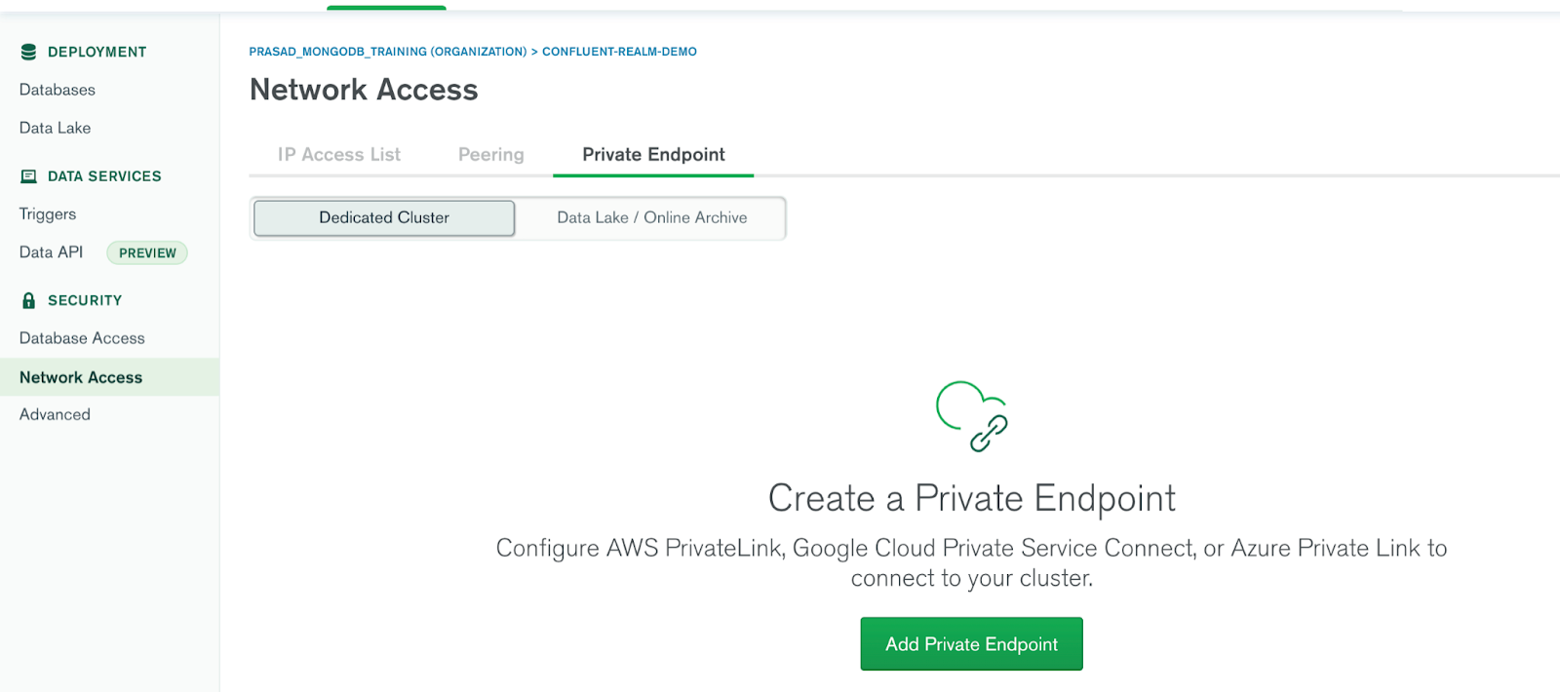Open the IP Access List tab

(338, 155)
